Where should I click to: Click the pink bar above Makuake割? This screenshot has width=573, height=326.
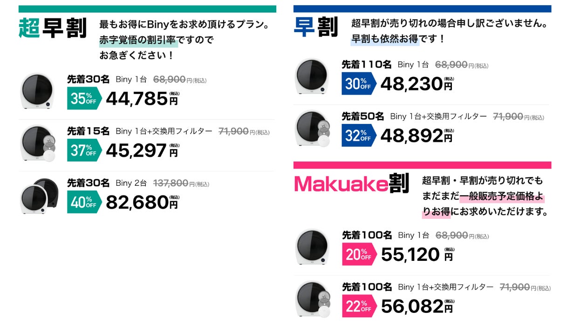(x=422, y=165)
